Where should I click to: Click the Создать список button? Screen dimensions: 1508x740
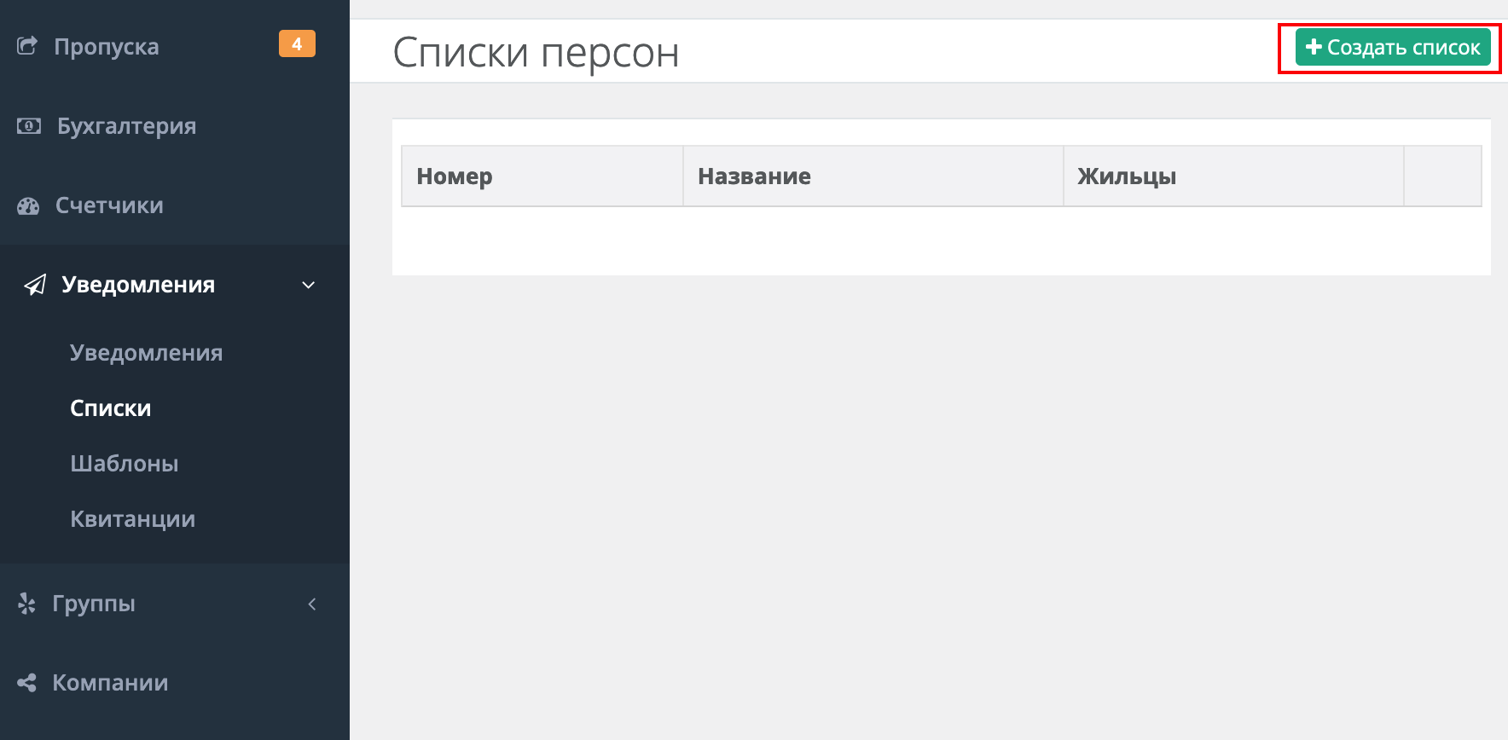point(1393,47)
